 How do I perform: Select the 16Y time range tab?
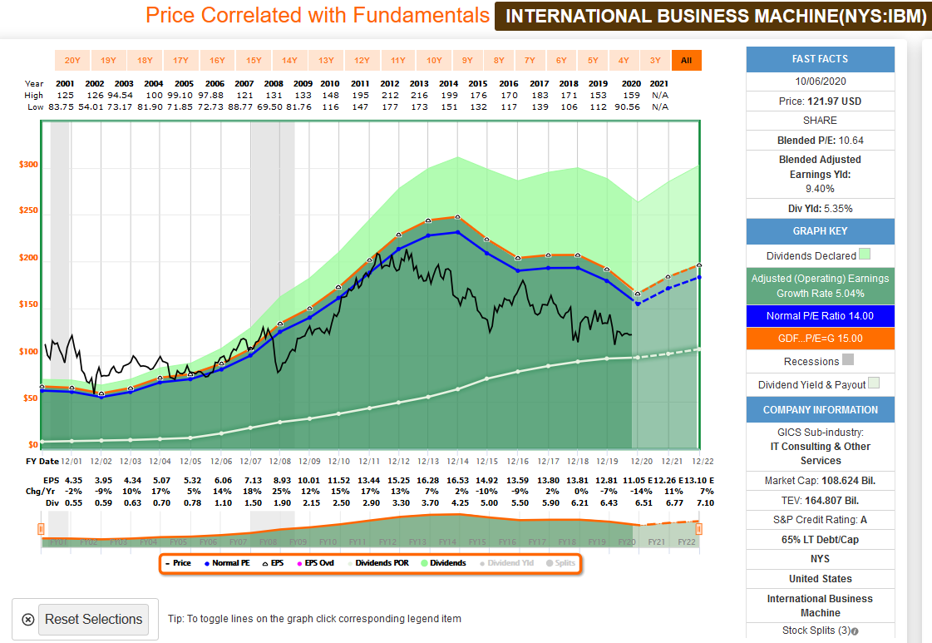tap(218, 60)
